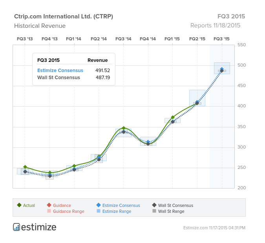Click the FQ3 '14 Actual green data point

124,128
